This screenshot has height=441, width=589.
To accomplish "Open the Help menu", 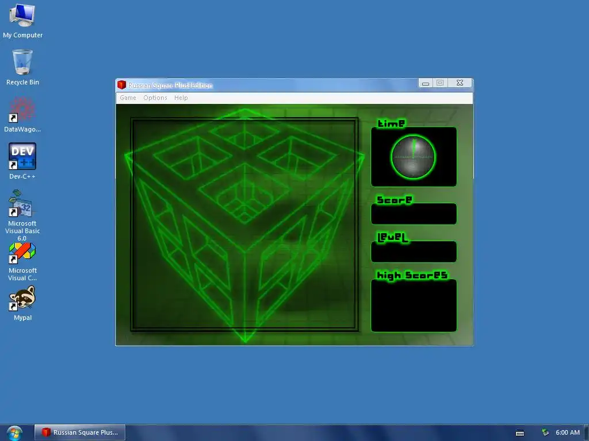I will (181, 98).
